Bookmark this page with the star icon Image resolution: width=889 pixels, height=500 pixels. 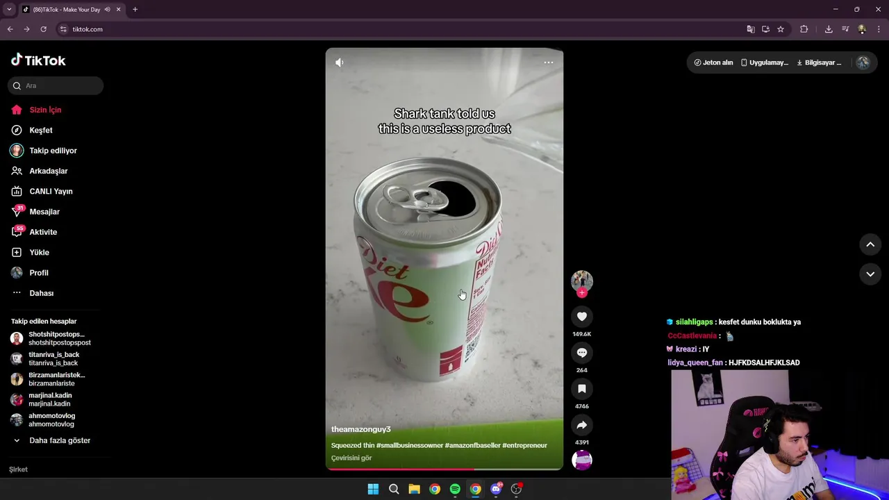coord(781,29)
